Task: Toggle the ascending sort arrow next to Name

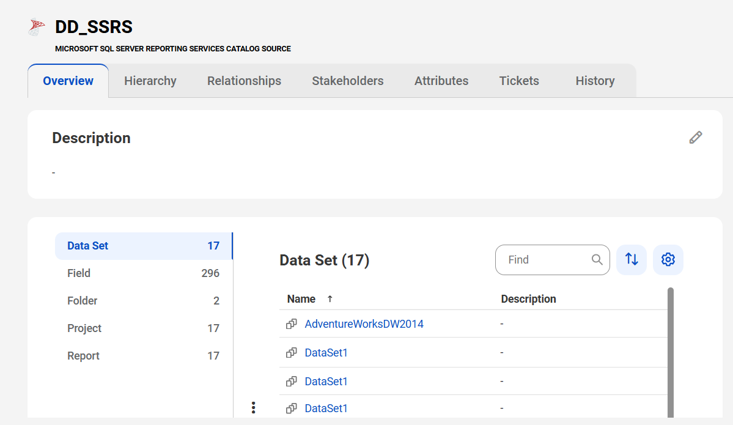Action: click(x=330, y=299)
